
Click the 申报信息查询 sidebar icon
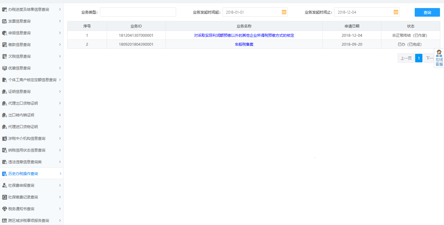click(5, 33)
